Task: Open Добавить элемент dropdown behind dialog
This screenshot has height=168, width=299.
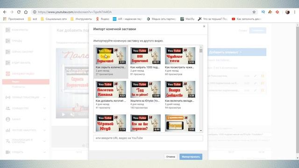Action: coord(237,52)
